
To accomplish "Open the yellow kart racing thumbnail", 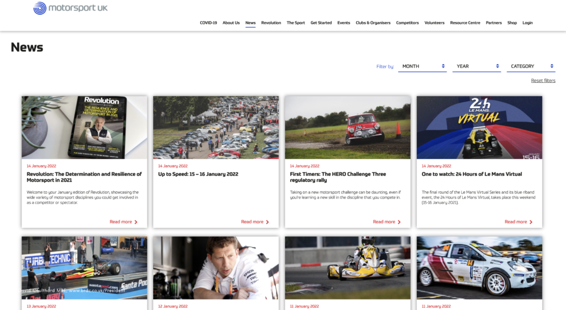I will pos(348,268).
